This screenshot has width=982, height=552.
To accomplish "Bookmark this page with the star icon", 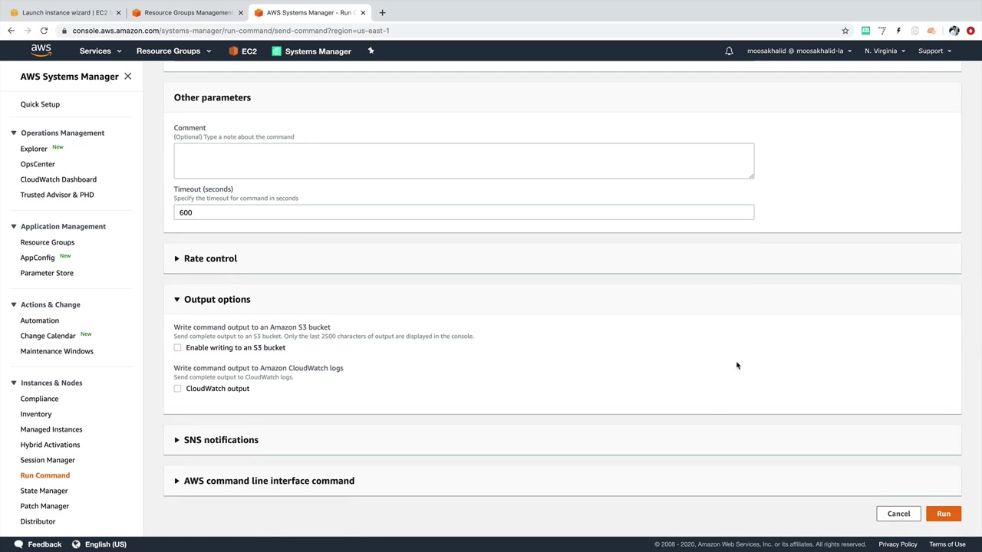I will (845, 31).
